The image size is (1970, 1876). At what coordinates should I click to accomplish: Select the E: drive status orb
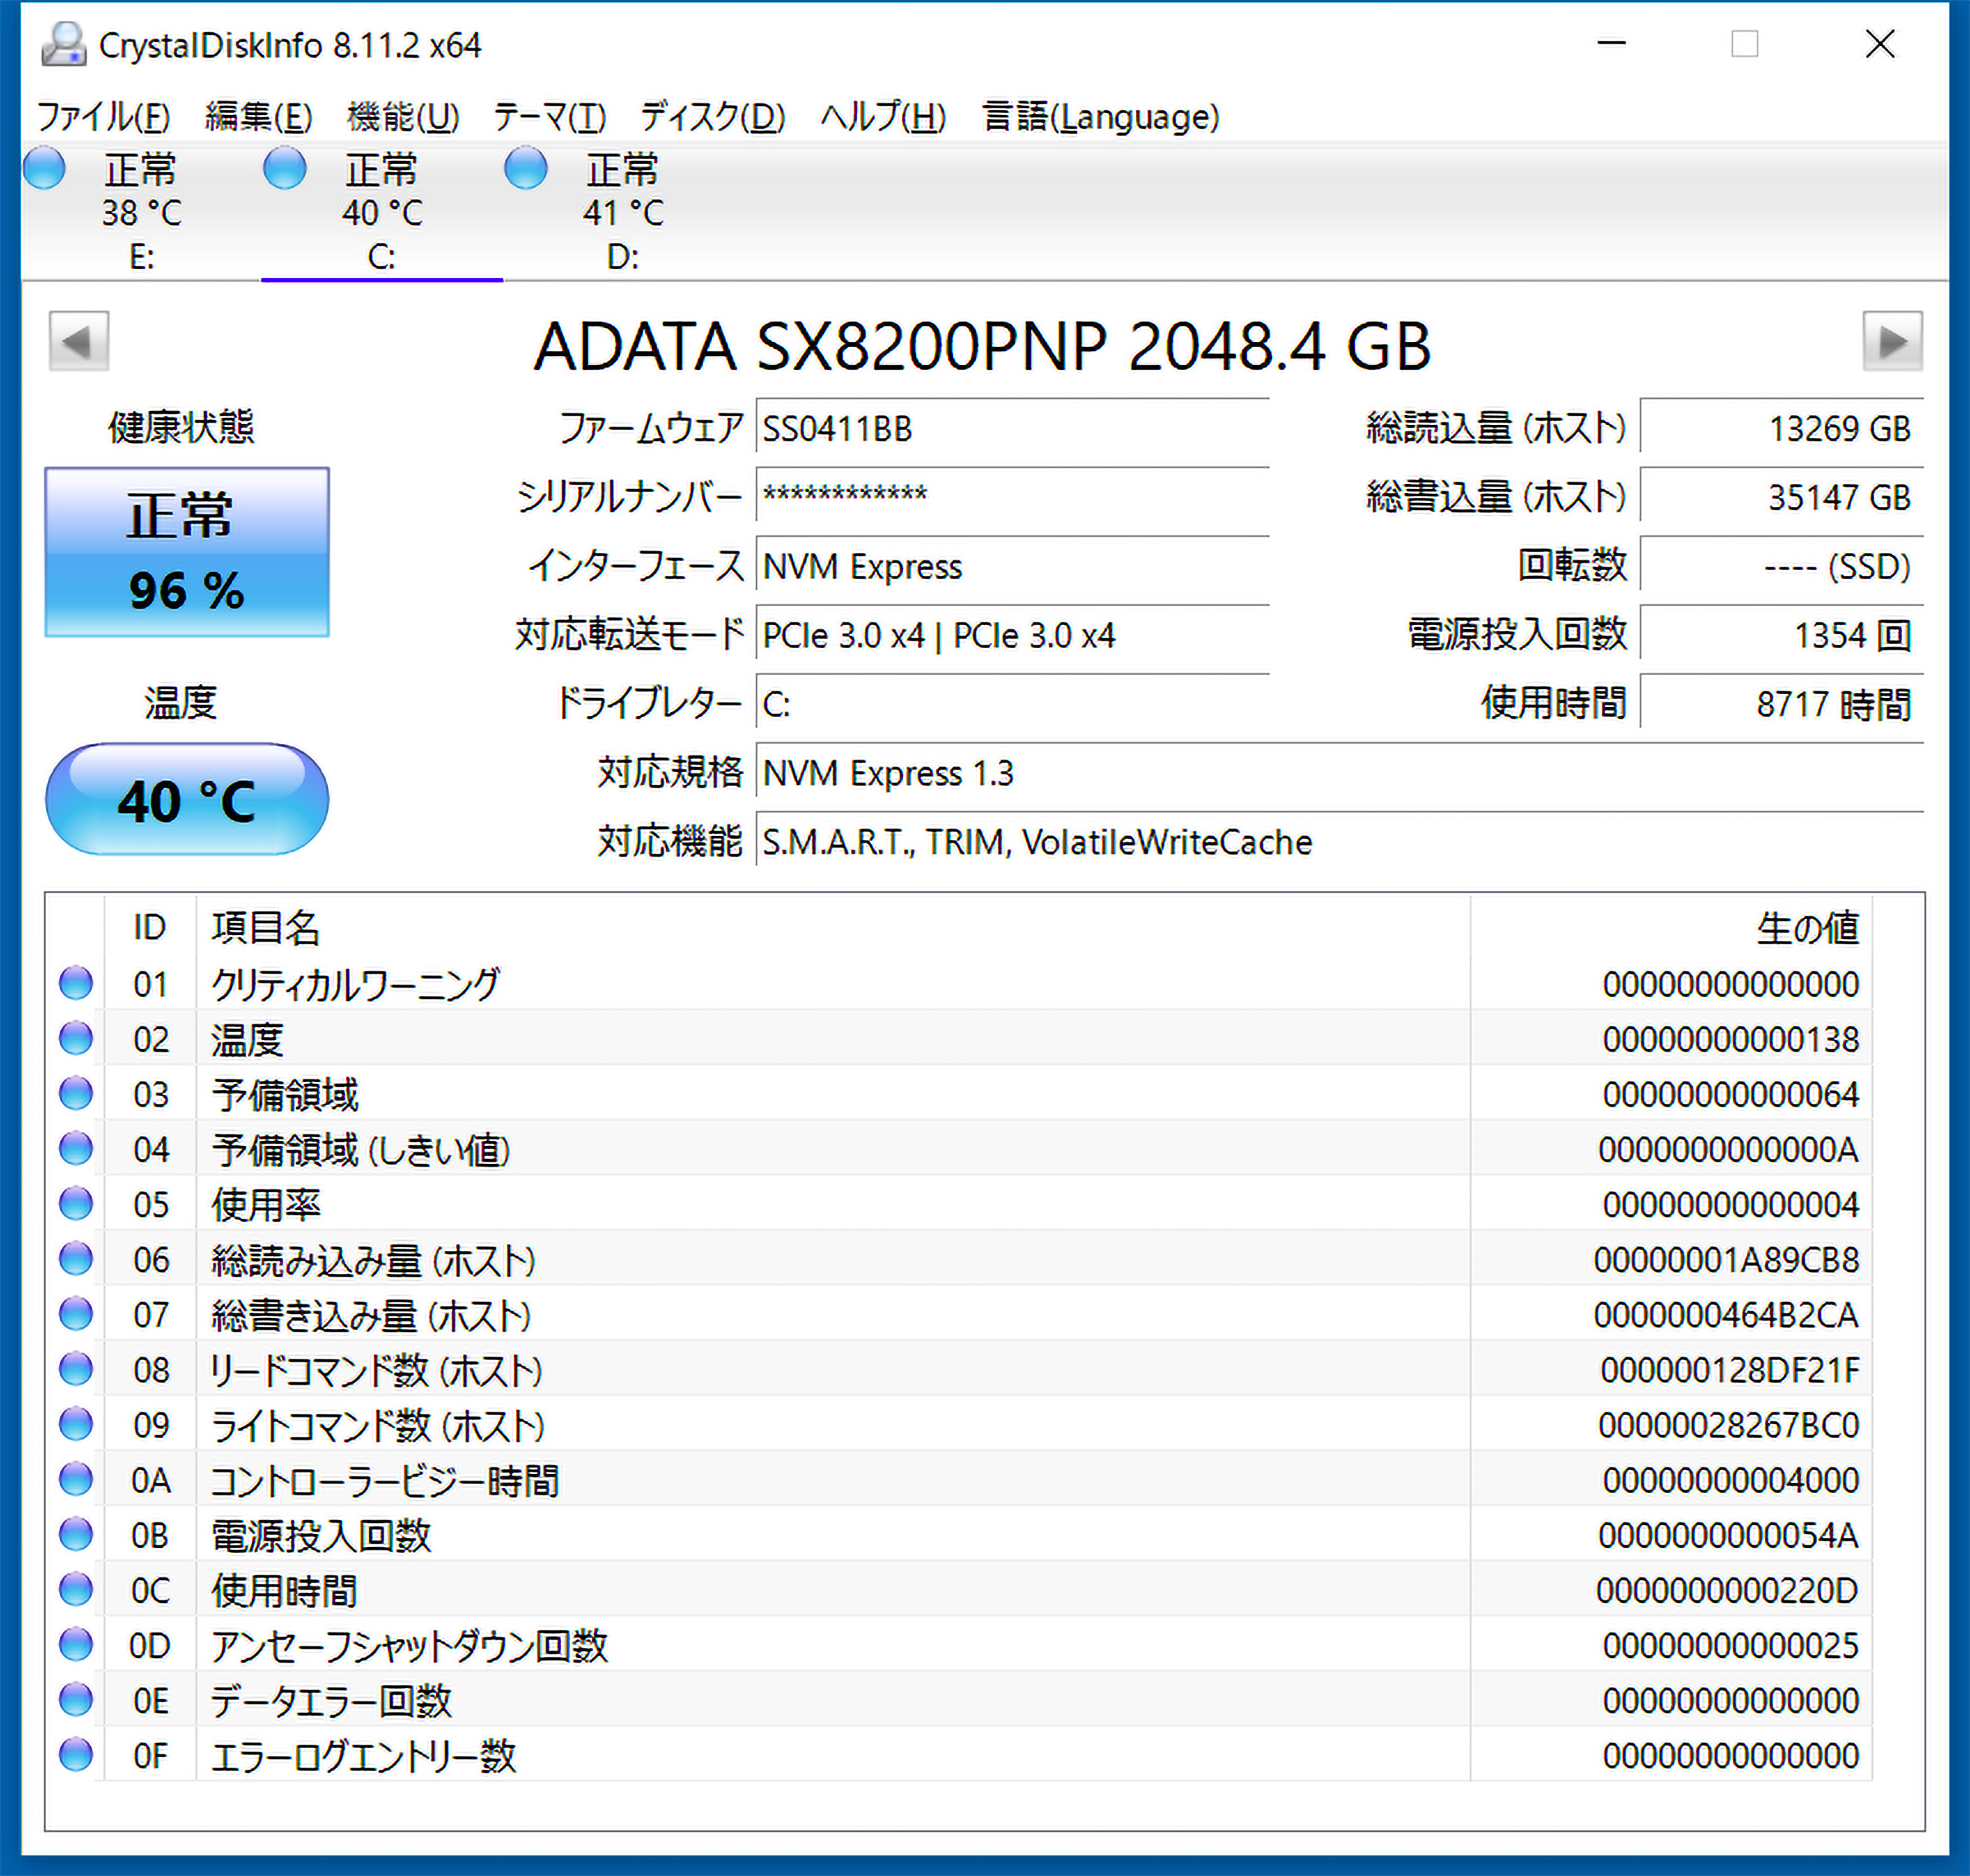(x=44, y=168)
